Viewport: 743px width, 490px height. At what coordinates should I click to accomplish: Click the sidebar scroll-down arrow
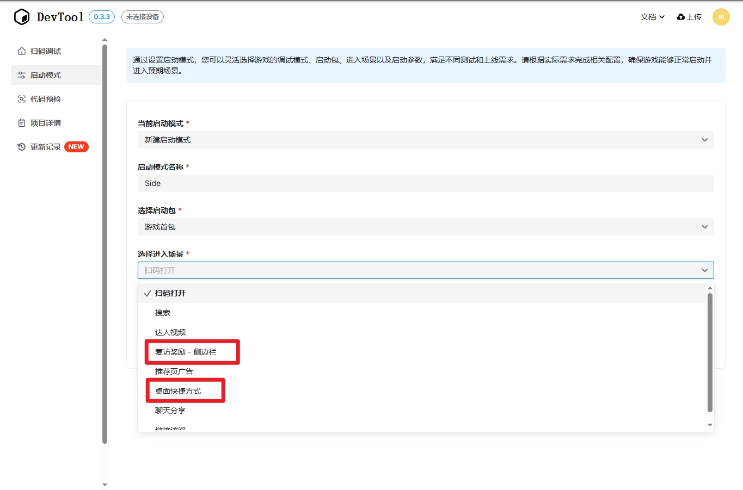pos(105,485)
